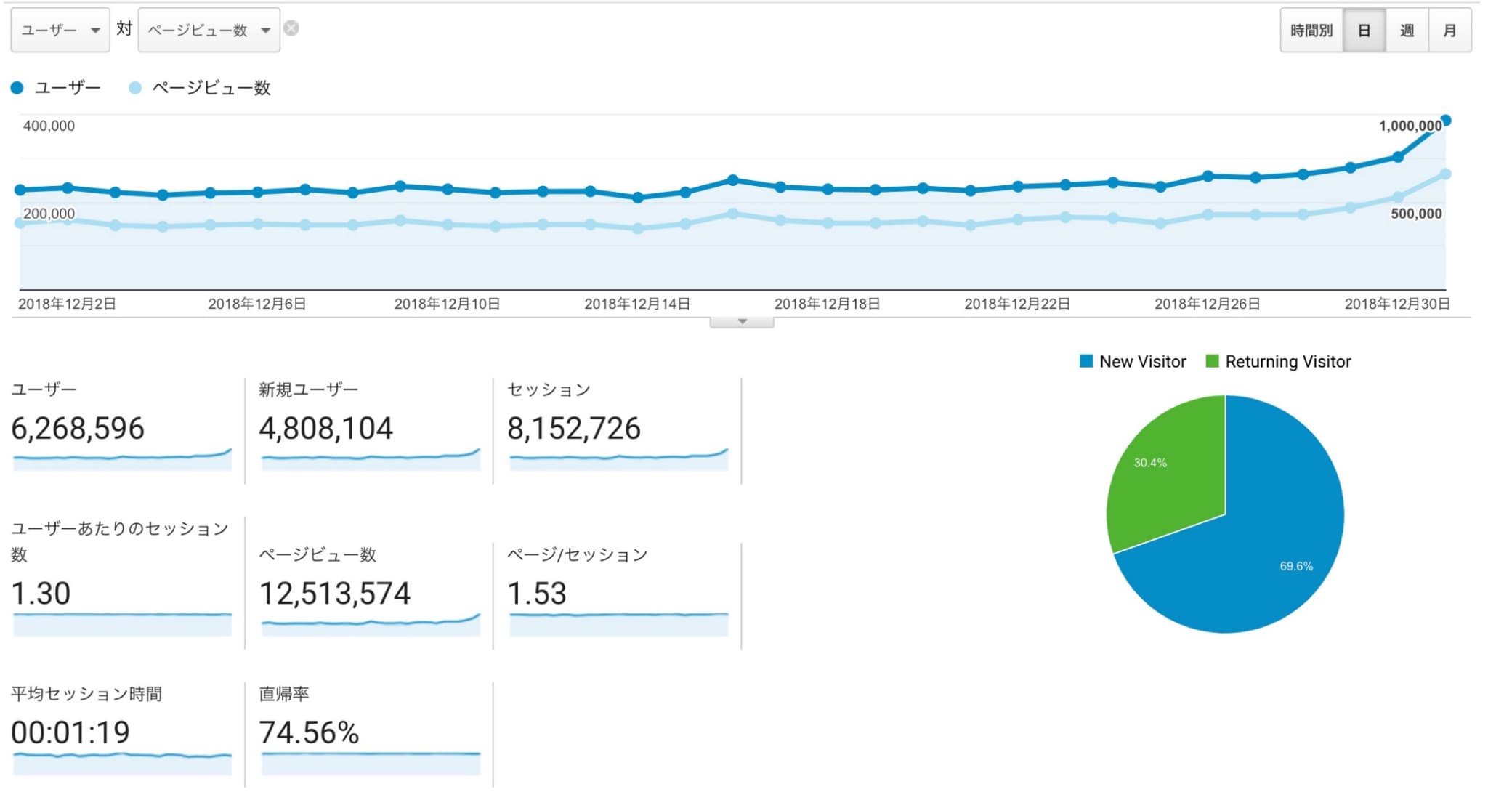Viewport: 1488px width, 792px height.
Task: Click the ユーザー 6,268,596 sparkline
Action: pyautogui.click(x=122, y=460)
